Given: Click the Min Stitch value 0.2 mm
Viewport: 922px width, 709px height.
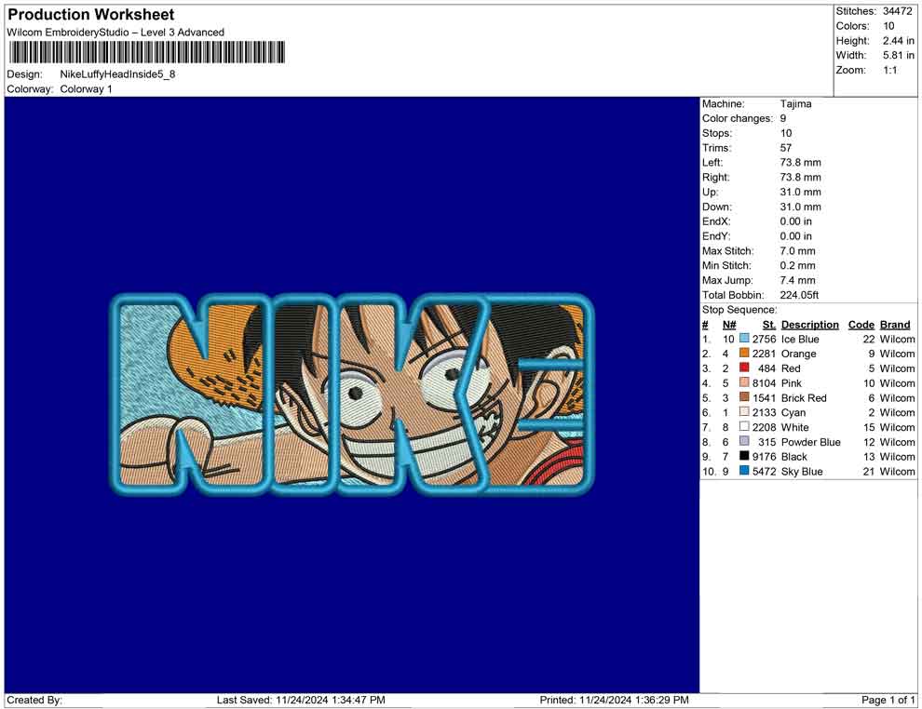Looking at the screenshot, I should (797, 265).
